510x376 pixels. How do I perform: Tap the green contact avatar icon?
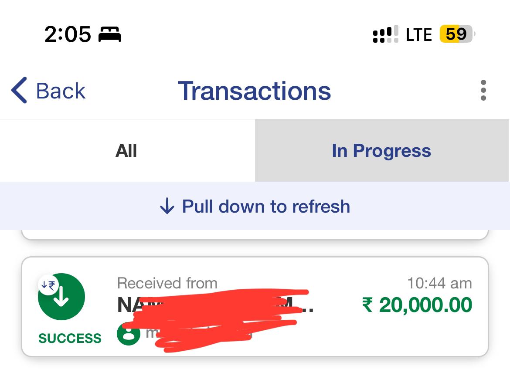point(129,334)
